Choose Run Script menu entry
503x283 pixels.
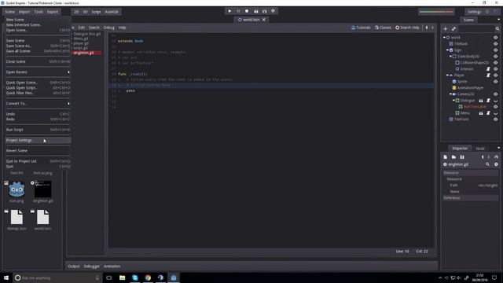point(38,130)
